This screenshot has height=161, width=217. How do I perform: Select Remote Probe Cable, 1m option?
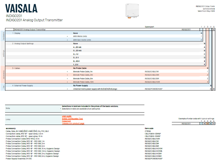click(83, 71)
